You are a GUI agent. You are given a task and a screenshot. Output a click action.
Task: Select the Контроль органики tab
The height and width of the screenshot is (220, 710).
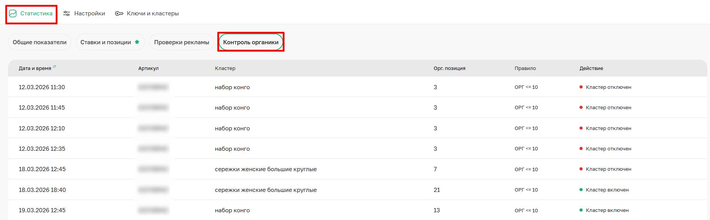tap(251, 42)
